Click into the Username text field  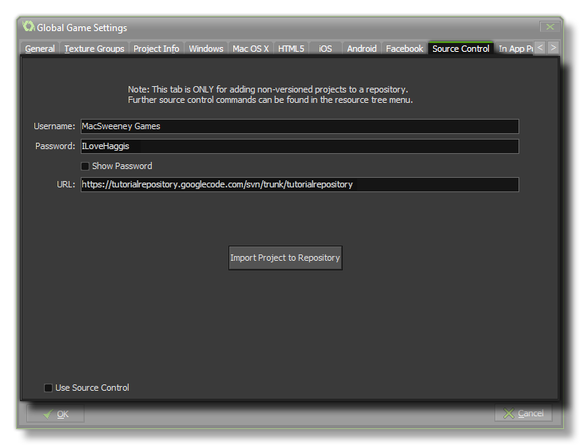300,126
